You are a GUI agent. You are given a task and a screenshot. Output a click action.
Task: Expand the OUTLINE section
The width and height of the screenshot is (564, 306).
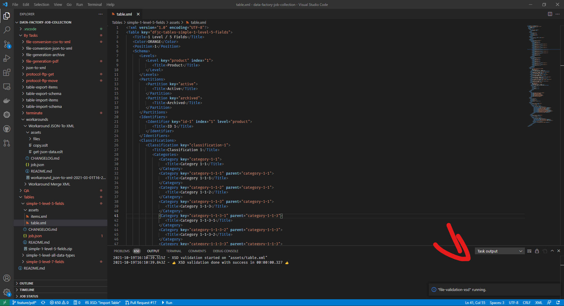click(26, 283)
